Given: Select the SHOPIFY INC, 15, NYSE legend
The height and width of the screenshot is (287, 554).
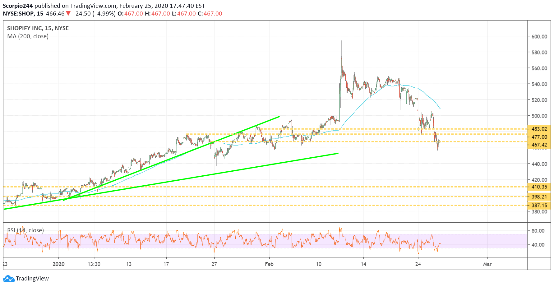Looking at the screenshot, I should tap(38, 28).
